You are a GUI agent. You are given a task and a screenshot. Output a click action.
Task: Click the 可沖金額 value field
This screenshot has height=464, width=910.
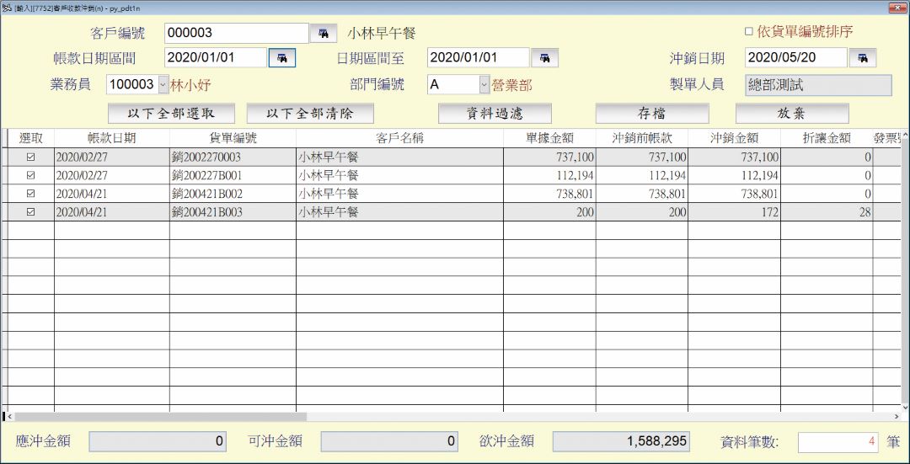point(389,442)
